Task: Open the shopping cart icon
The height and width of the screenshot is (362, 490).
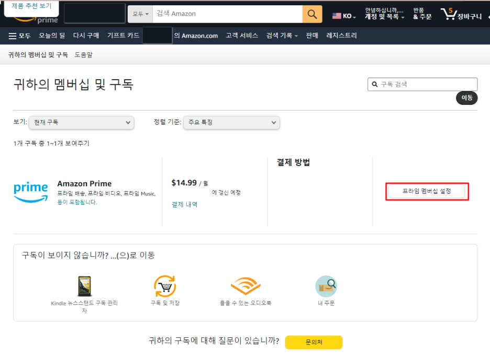Action: (449, 14)
